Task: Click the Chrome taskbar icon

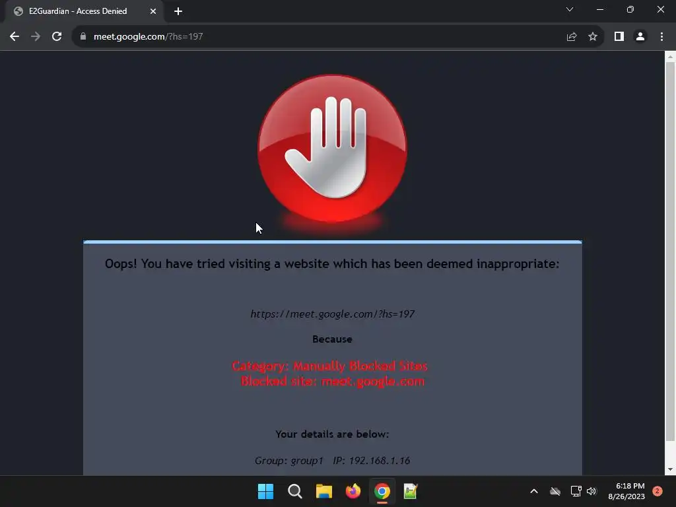Action: click(x=382, y=491)
